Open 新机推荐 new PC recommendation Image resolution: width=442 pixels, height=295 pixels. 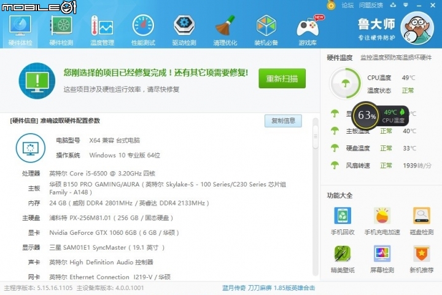421,259
